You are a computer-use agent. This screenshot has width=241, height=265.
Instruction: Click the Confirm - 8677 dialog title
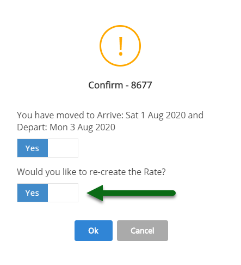(120, 85)
